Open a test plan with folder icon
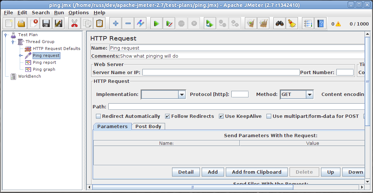 (21, 23)
